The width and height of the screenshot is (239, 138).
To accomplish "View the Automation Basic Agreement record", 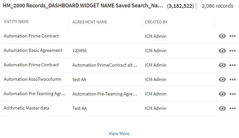I will pos(222,51).
